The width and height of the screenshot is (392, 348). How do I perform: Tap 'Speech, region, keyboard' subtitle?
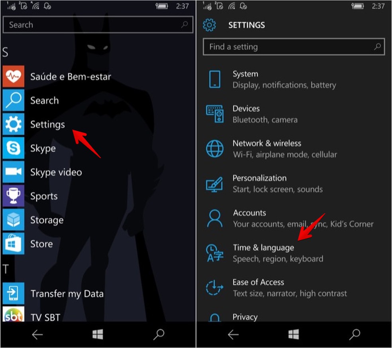tap(278, 259)
